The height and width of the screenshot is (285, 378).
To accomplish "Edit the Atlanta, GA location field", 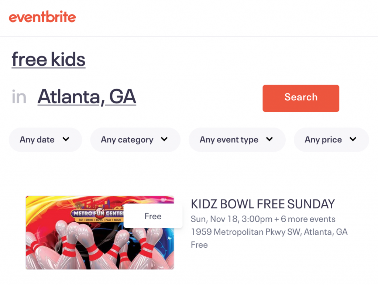I will (87, 97).
